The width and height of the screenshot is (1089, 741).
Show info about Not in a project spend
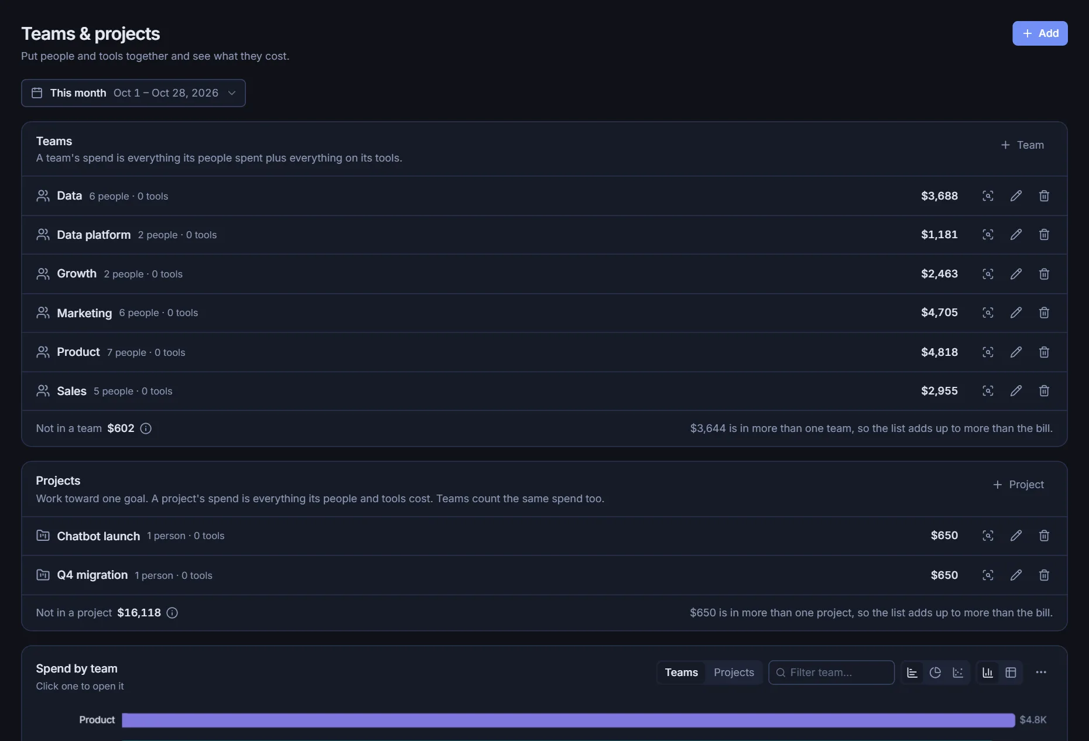(x=172, y=613)
